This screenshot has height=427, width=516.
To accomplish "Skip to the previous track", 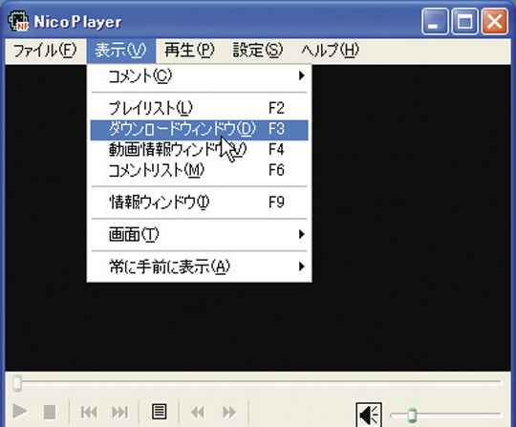I will [x=89, y=412].
